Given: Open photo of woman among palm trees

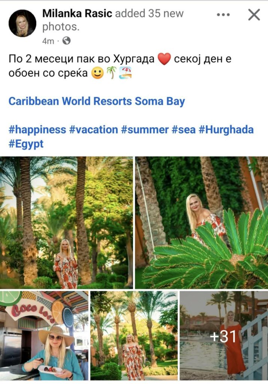Looking at the screenshot, I should pos(67,223).
